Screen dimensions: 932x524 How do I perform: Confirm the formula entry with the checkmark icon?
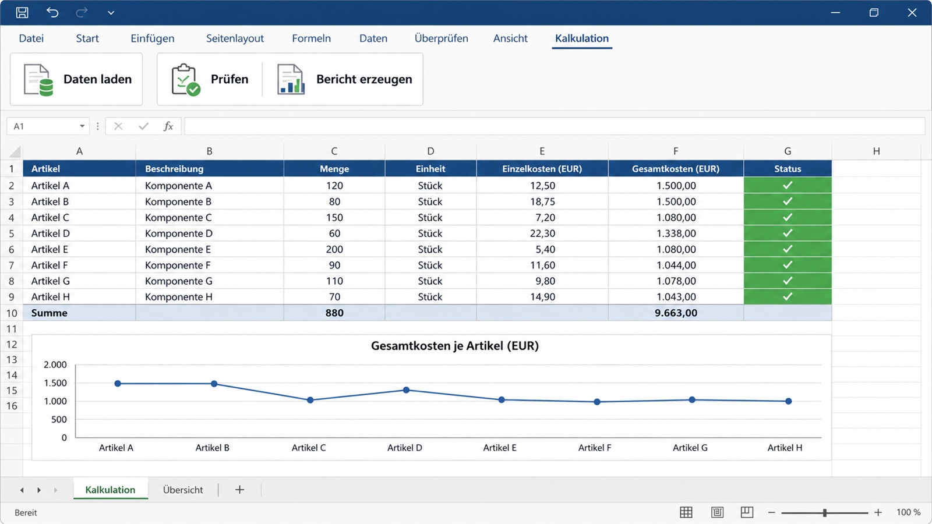point(143,126)
